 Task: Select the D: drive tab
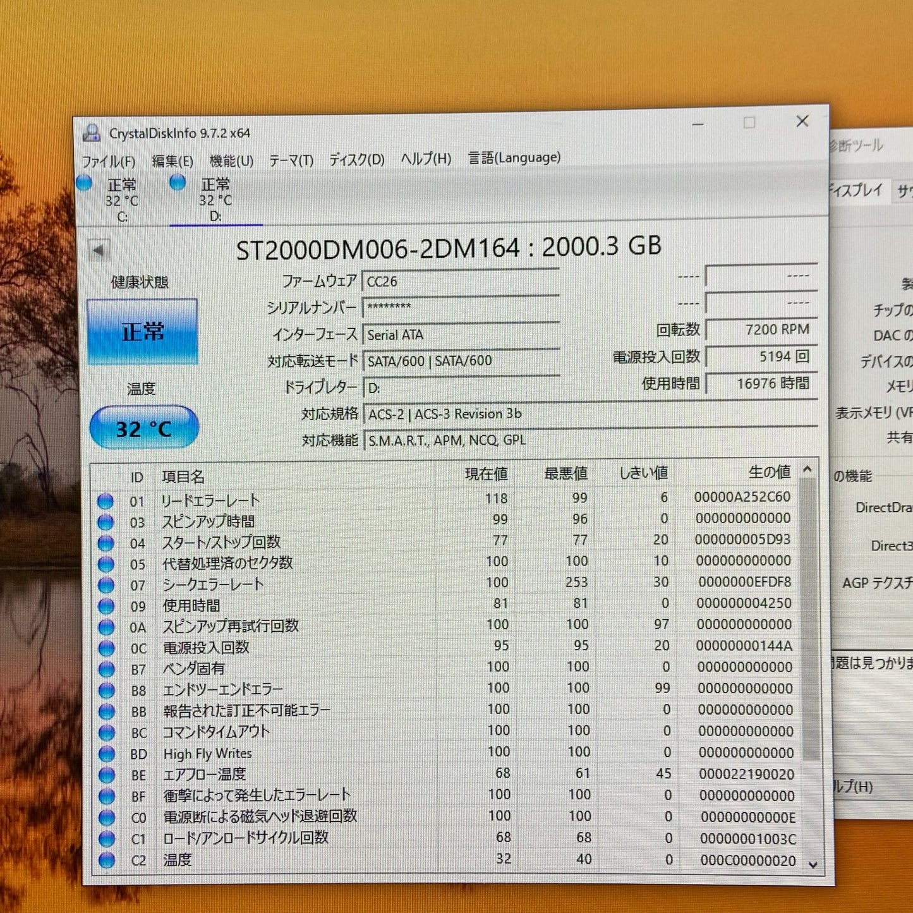(215, 200)
